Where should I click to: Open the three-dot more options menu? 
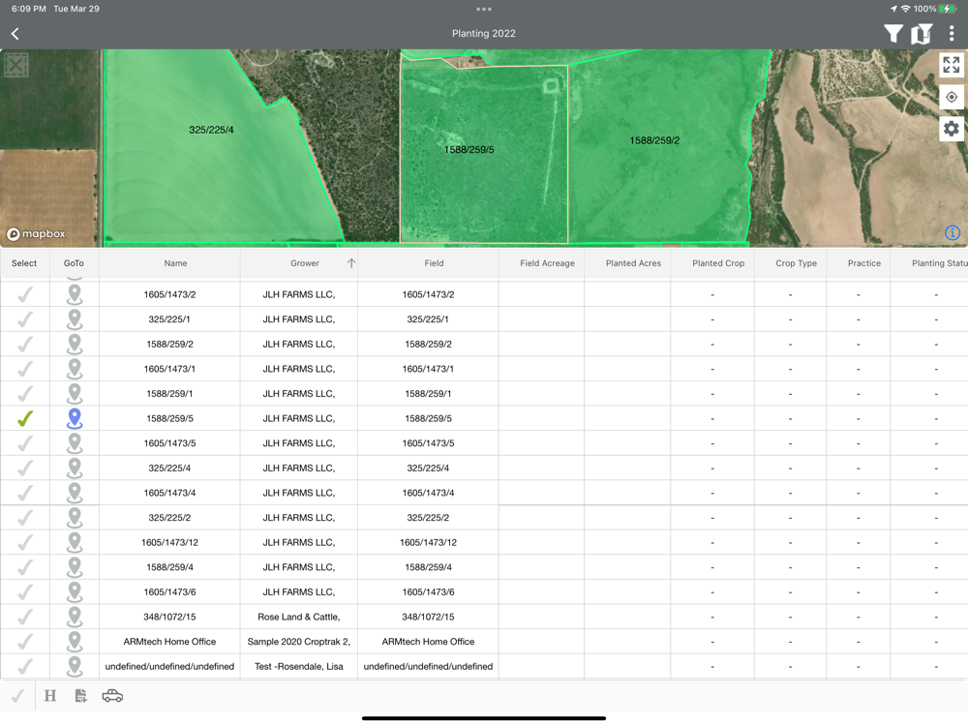pos(952,34)
